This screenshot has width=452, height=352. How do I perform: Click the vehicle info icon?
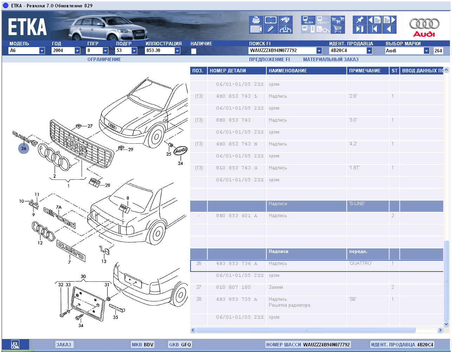286,29
